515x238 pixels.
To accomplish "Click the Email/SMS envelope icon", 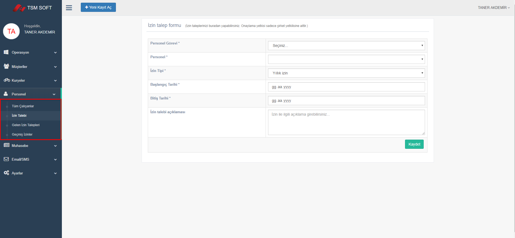I will pos(6,159).
